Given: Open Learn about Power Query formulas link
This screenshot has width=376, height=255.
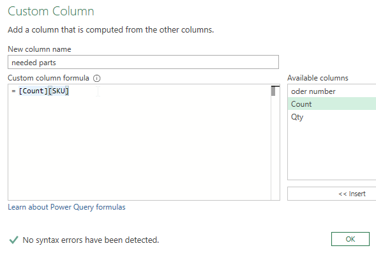Looking at the screenshot, I should click(66, 207).
